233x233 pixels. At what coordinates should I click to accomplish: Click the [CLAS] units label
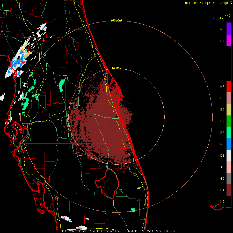coord(219,18)
